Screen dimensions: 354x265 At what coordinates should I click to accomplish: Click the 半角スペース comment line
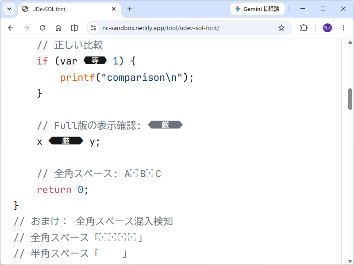70,254
